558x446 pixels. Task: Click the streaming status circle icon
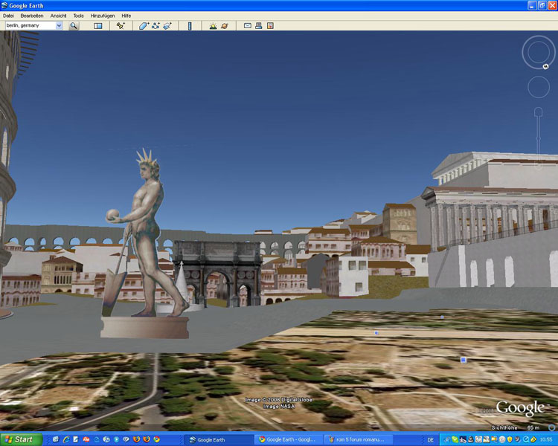click(x=552, y=427)
